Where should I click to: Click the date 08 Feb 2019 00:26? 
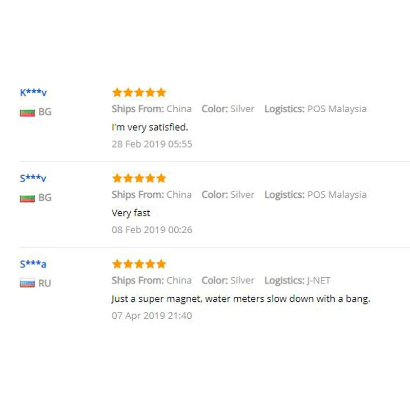tap(152, 230)
